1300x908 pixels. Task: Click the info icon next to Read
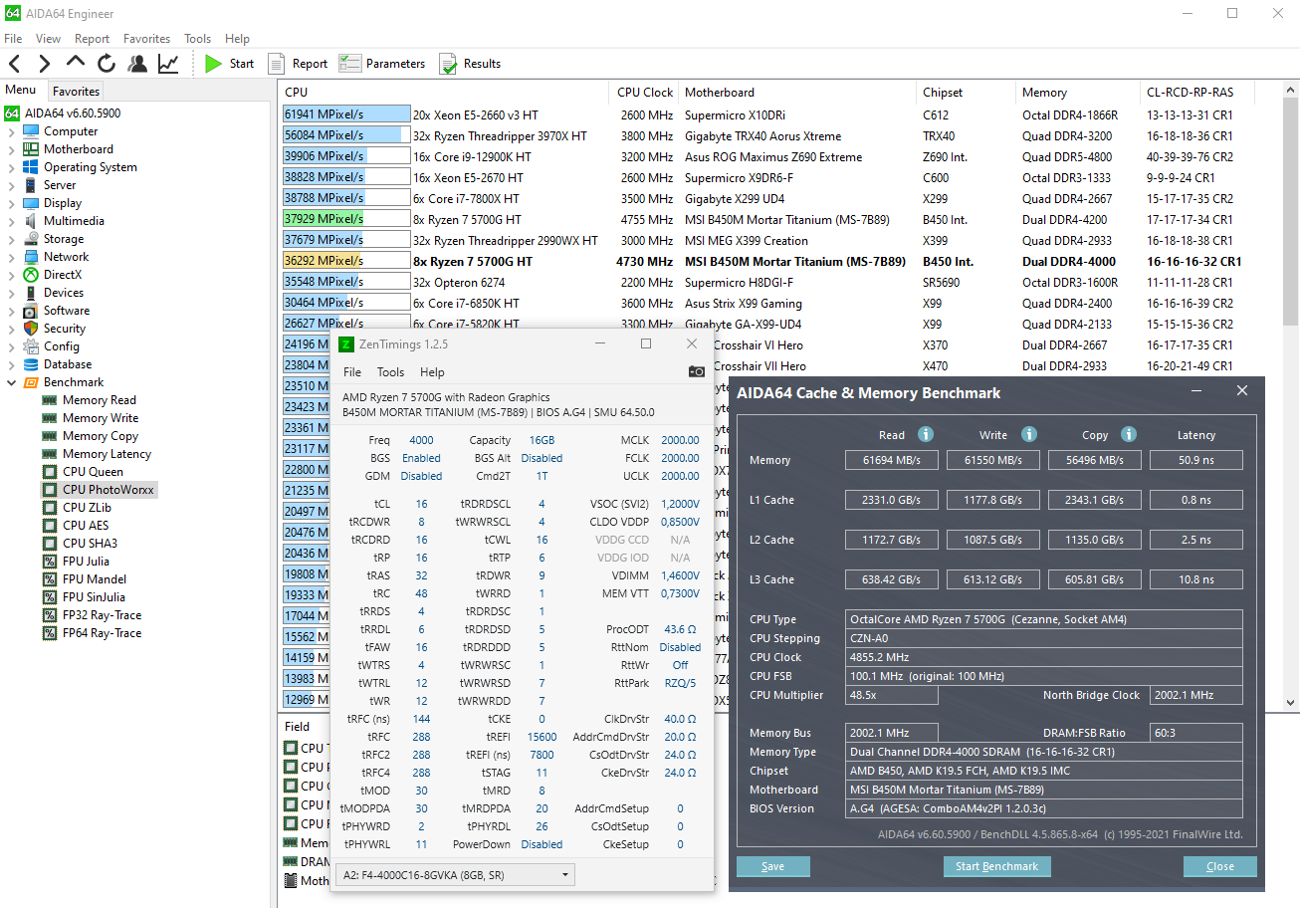click(x=926, y=434)
